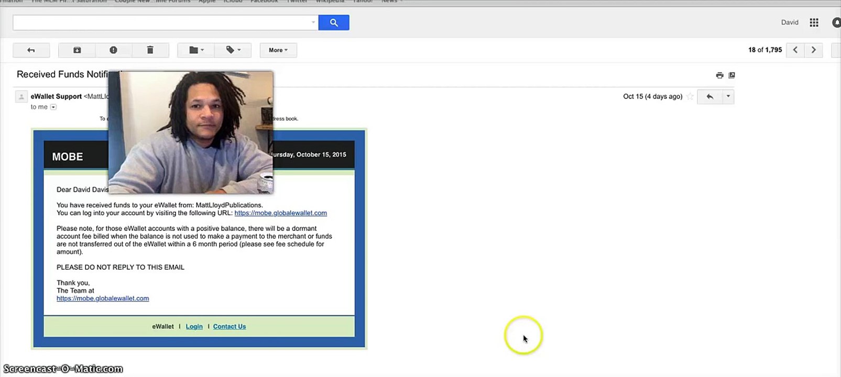Image resolution: width=841 pixels, height=377 pixels.
Task: Reply to eWallet Support email
Action: point(710,96)
